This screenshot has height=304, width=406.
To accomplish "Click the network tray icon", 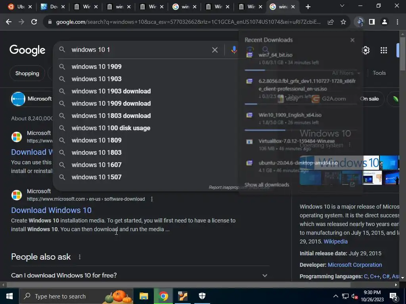I will click(x=345, y=296).
